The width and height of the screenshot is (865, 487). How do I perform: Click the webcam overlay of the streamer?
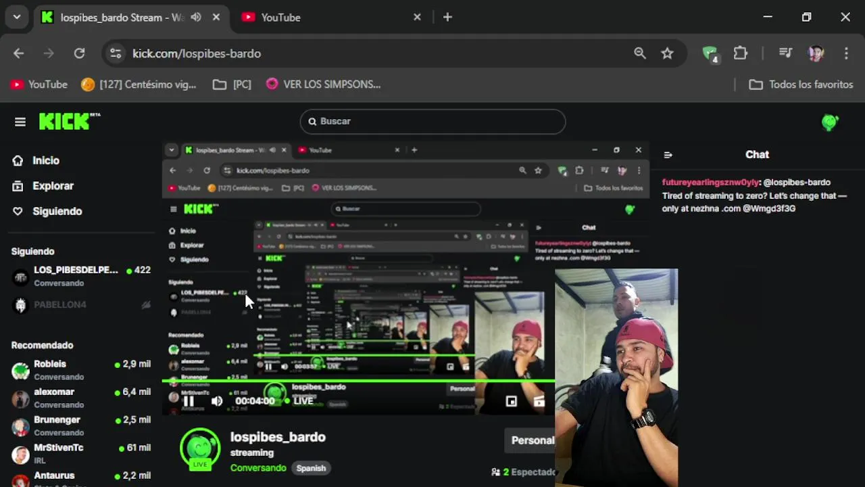pyautogui.click(x=616, y=377)
